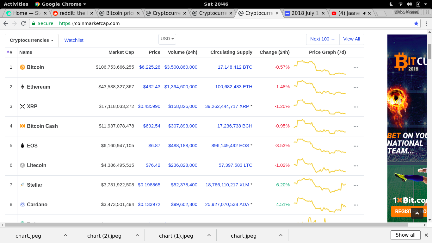Sort by Change (24h) column header

(x=275, y=52)
